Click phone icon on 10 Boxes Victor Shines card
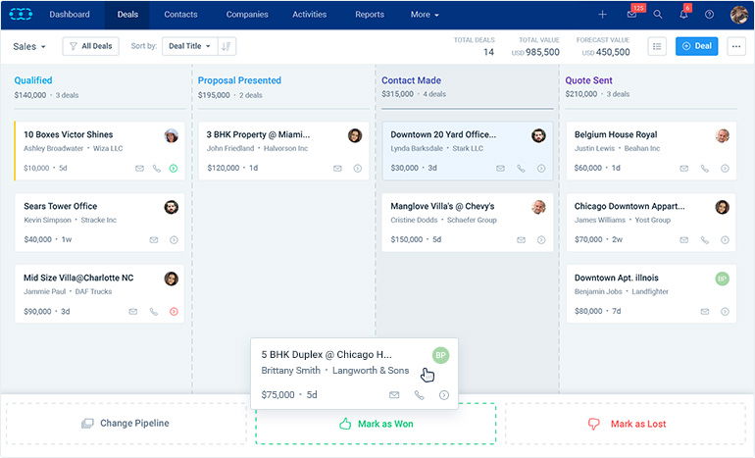The image size is (755, 458). 157,168
